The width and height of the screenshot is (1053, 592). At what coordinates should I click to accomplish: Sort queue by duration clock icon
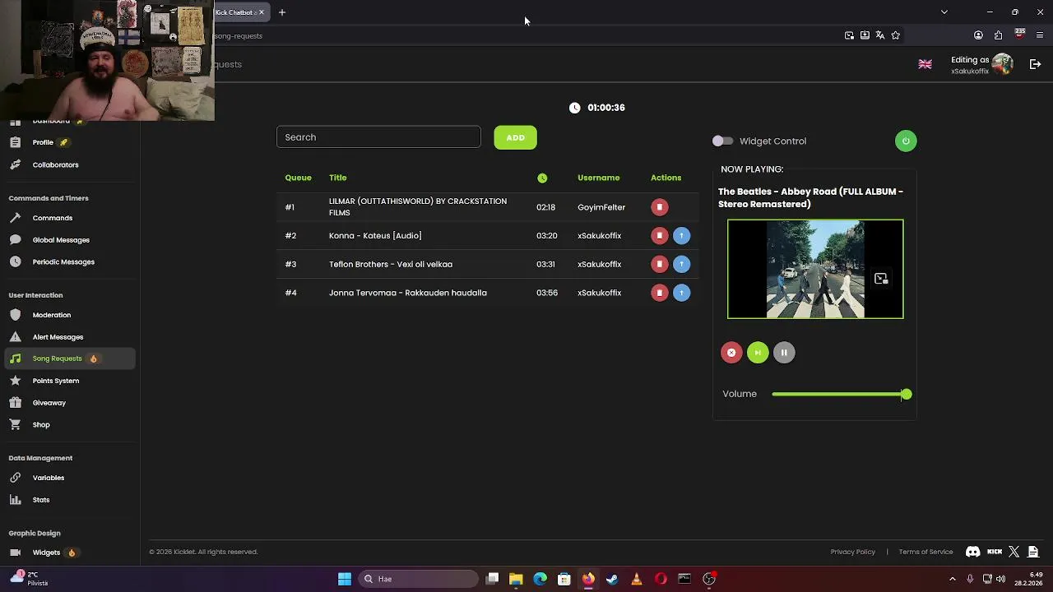(x=542, y=178)
